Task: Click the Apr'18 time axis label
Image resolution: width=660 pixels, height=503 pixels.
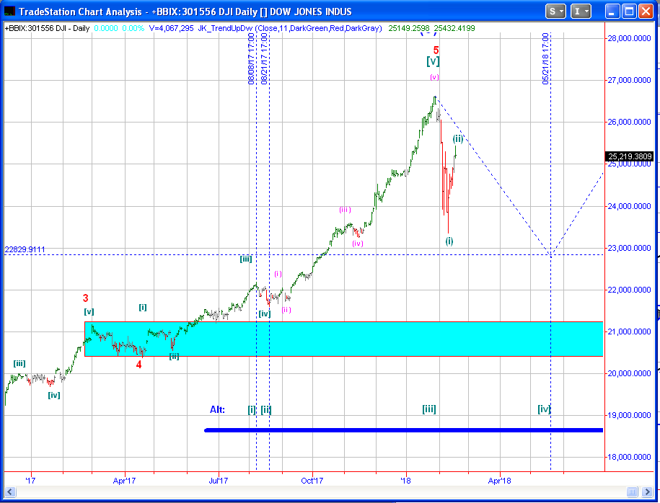Action: [x=500, y=480]
